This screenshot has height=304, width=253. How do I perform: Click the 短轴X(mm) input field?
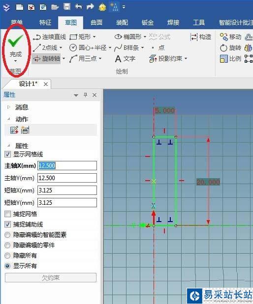point(67,190)
